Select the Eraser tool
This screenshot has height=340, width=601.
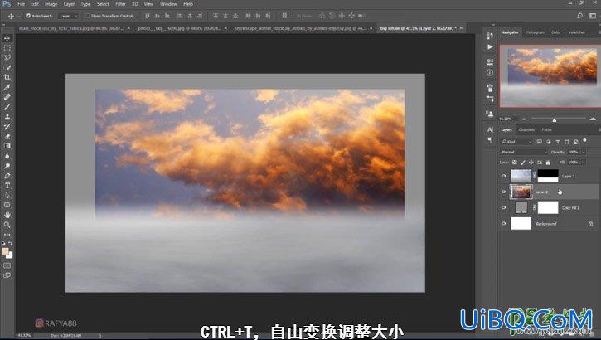[x=7, y=137]
